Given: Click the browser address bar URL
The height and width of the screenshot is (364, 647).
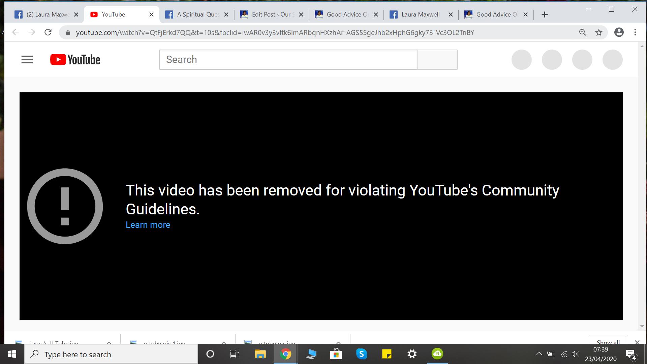Looking at the screenshot, I should [275, 33].
